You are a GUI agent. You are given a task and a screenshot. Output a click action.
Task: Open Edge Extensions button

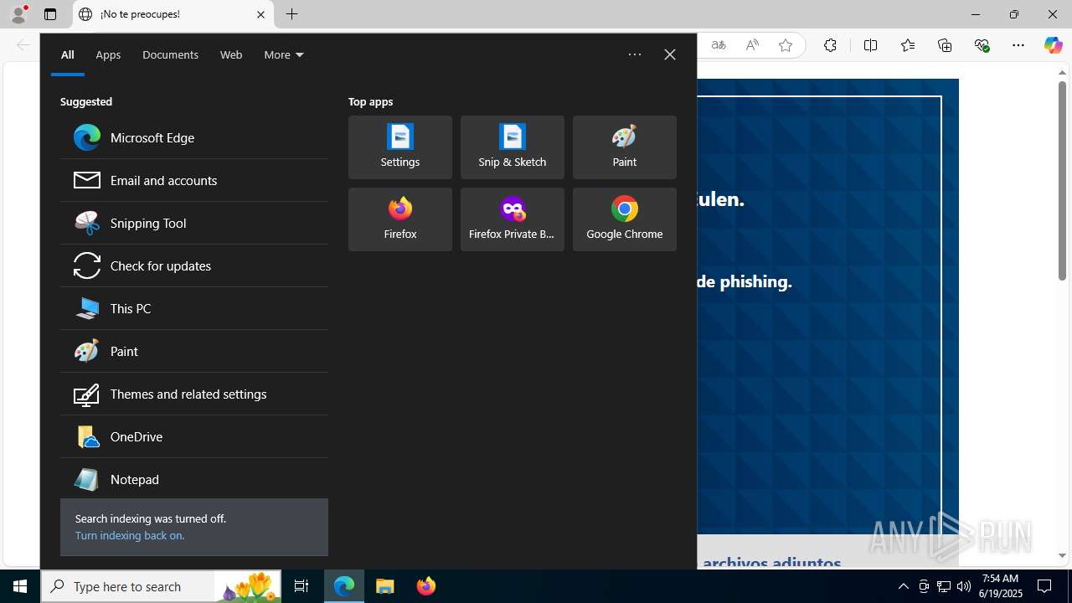[830, 45]
